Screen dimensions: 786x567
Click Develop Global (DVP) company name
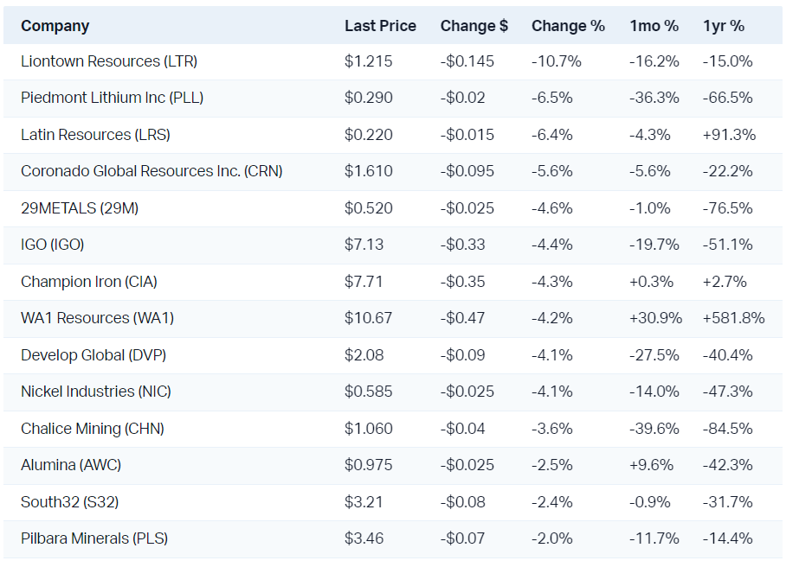(x=93, y=354)
